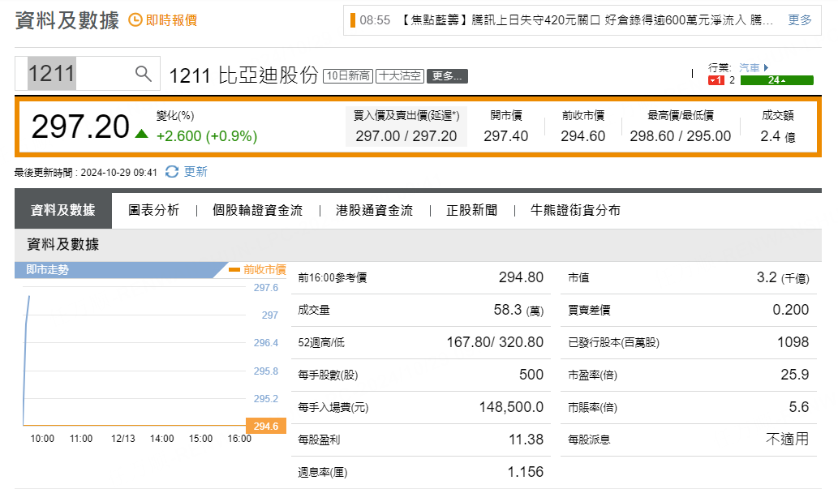Click turnover value 2.4 億
The image size is (838, 489).
778,136
